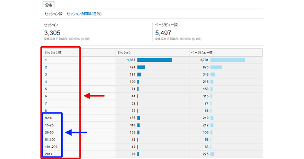The image size is (304, 159).
Task: Click pageviews value 219
Action: tap(206, 118)
